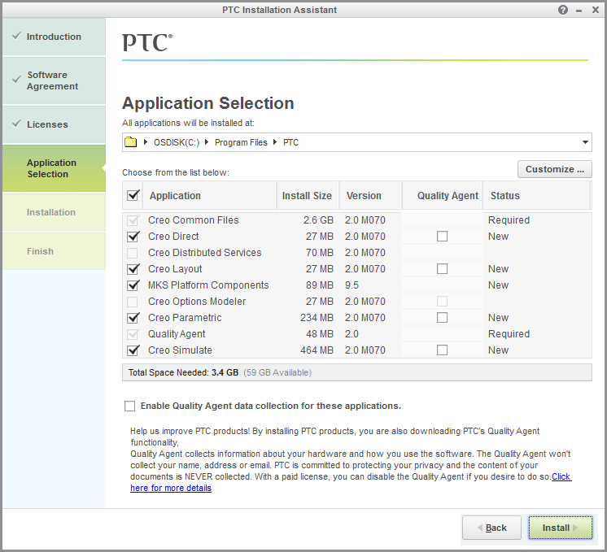Screen dimensions: 607x552
Task: Check the Creo Distributed Services checkbox
Action: pyautogui.click(x=133, y=253)
